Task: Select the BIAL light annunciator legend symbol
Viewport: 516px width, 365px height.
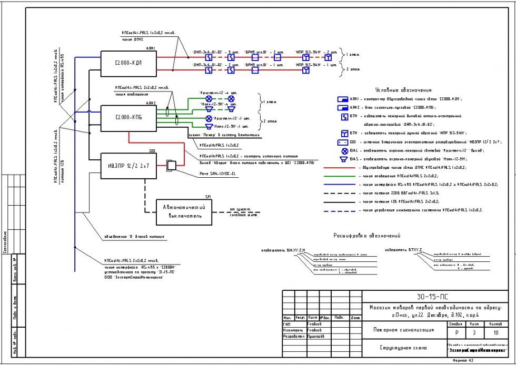Action: pyautogui.click(x=343, y=150)
